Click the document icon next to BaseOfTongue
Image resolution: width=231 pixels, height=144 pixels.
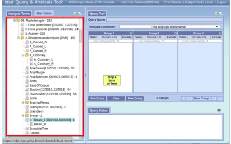coord(27,85)
